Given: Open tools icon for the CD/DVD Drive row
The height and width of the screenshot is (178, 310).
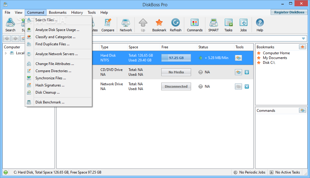Looking at the screenshot, I should pos(238,72).
